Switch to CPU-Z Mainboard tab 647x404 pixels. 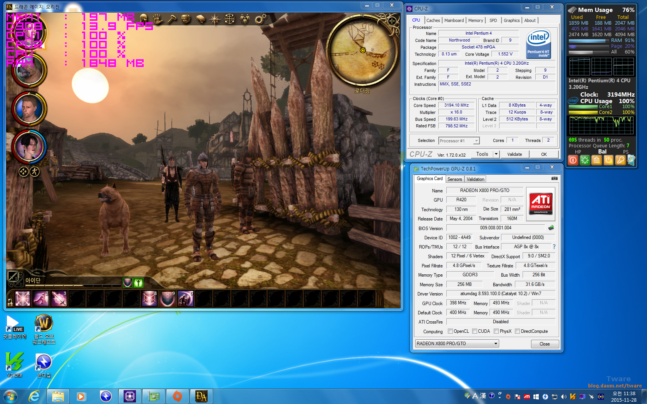point(454,20)
